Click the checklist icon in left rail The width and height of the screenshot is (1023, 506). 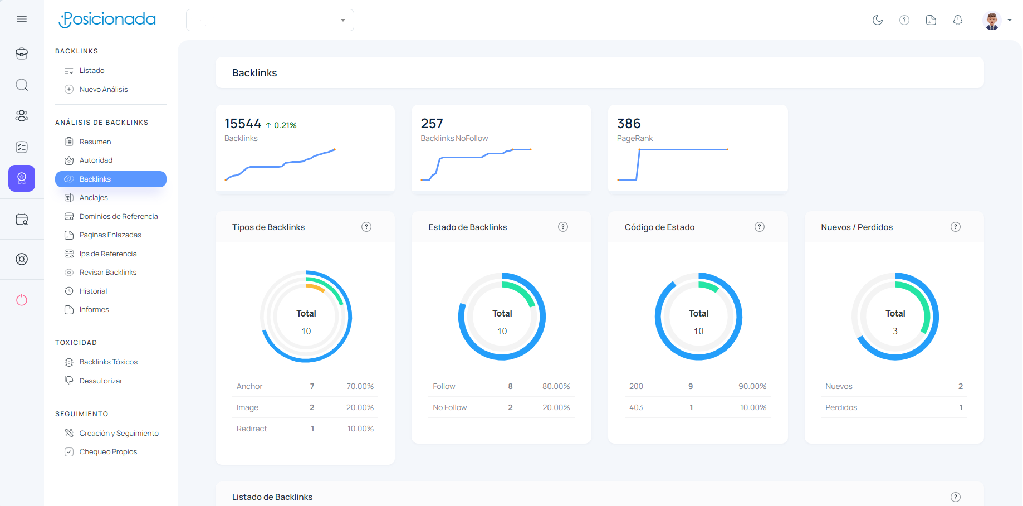pyautogui.click(x=22, y=147)
